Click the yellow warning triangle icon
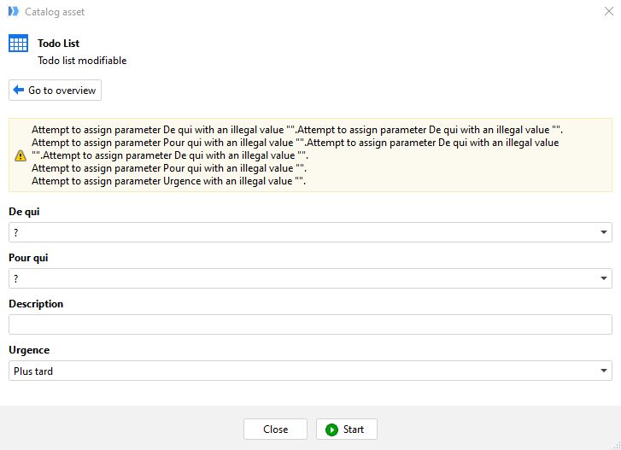621x450 pixels. click(x=21, y=156)
